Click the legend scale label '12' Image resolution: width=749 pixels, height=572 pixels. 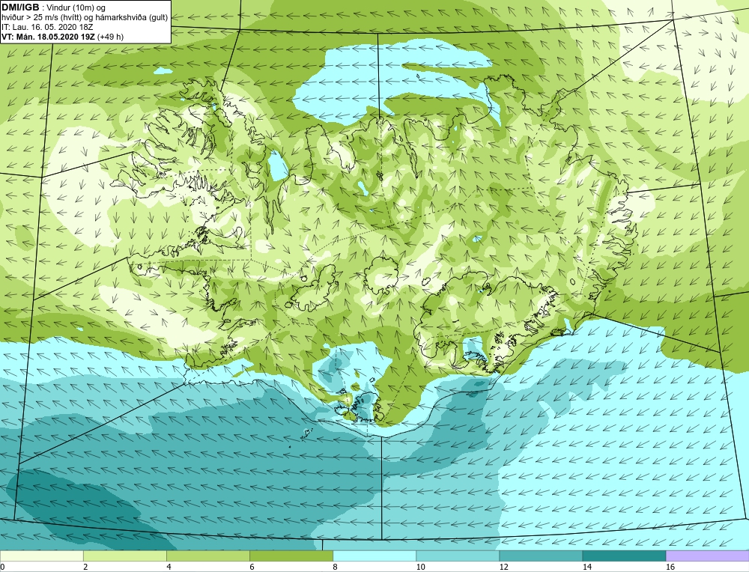[503, 567]
